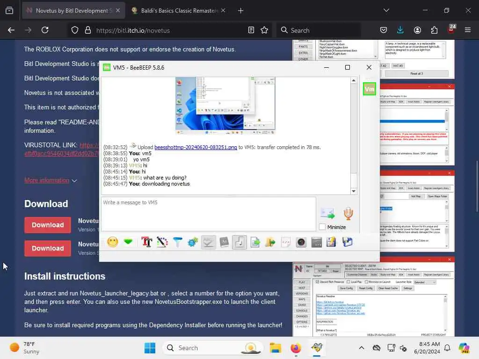Show hidden system tray icons chevron
The height and width of the screenshot is (359, 479).
pos(362,348)
